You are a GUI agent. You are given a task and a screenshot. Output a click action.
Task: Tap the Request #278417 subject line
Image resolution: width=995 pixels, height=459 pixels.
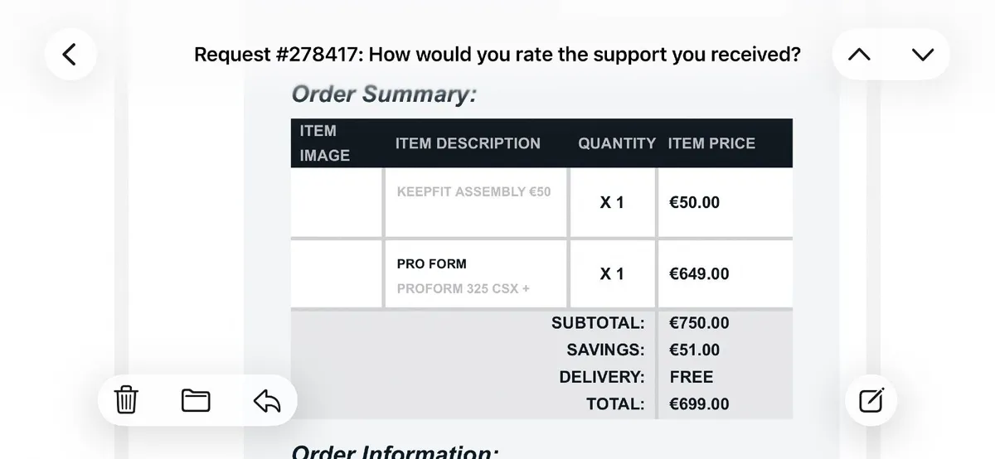[497, 55]
